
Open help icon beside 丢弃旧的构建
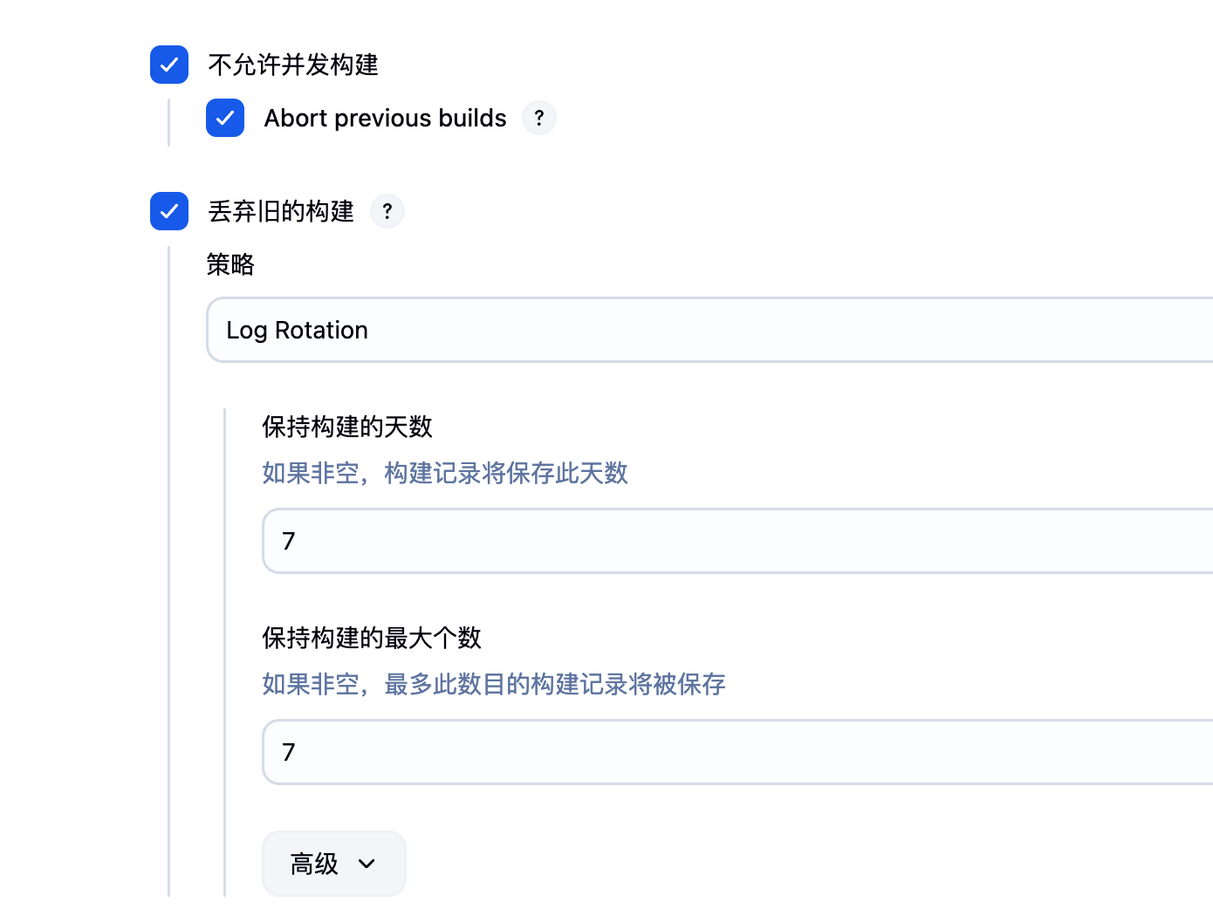click(x=387, y=211)
